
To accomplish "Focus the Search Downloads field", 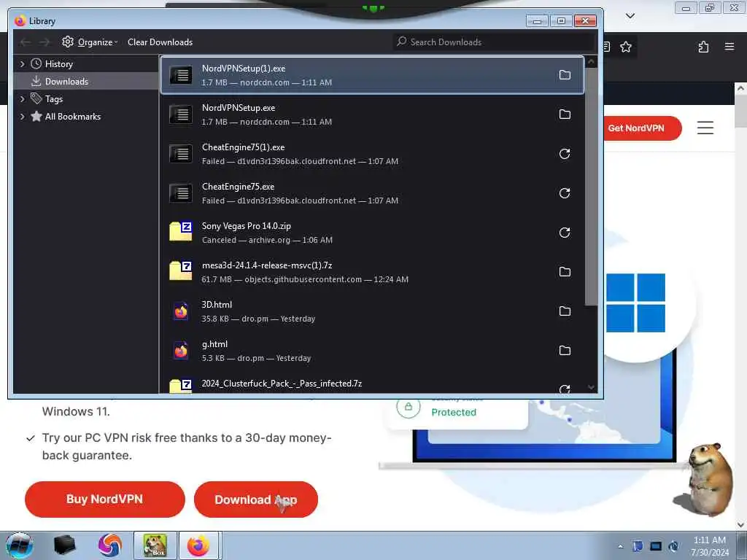I will coord(493,42).
